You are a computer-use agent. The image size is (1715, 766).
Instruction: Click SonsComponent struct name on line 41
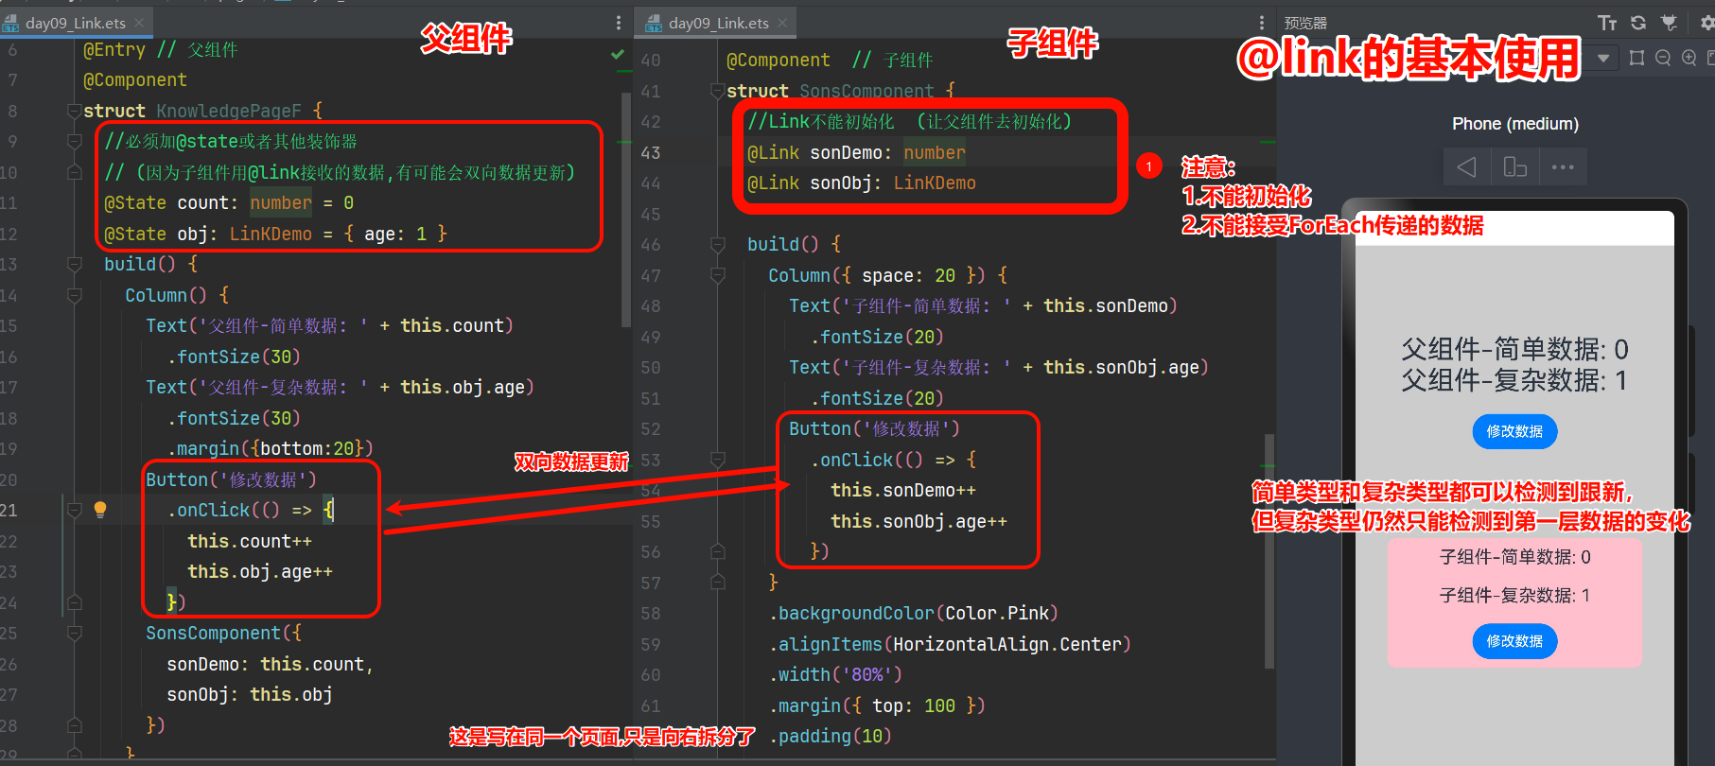click(x=866, y=91)
